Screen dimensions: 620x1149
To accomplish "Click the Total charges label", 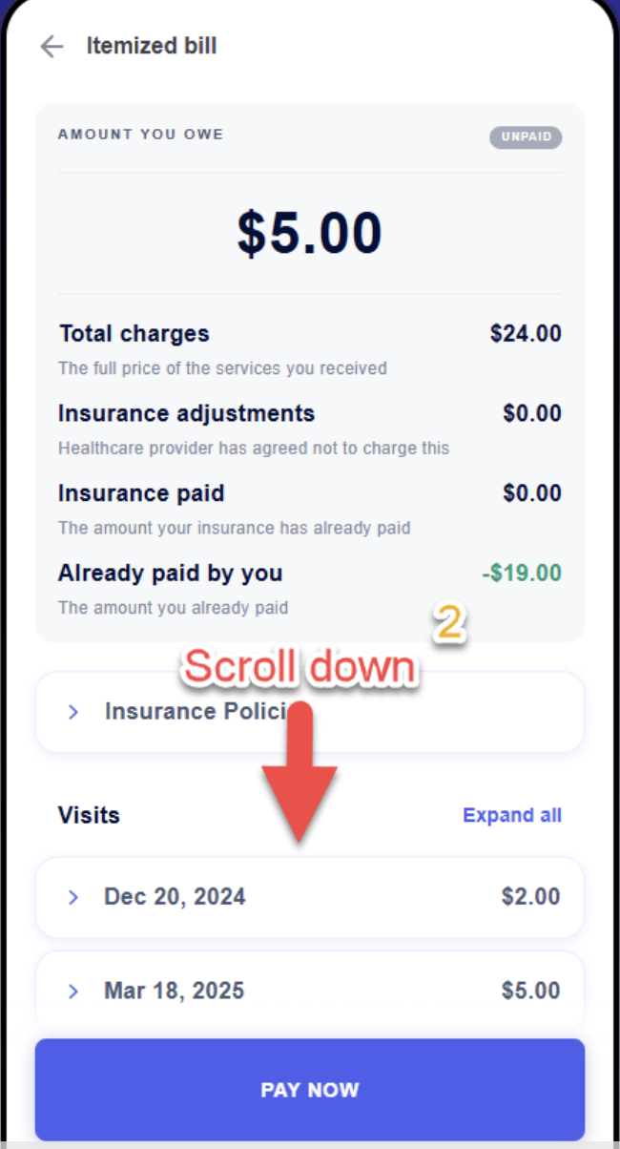I will point(134,334).
